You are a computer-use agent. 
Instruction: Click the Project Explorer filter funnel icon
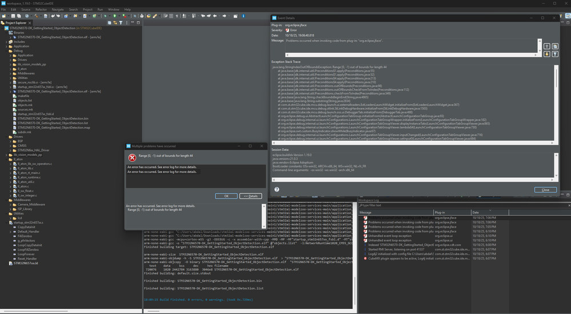point(121,22)
